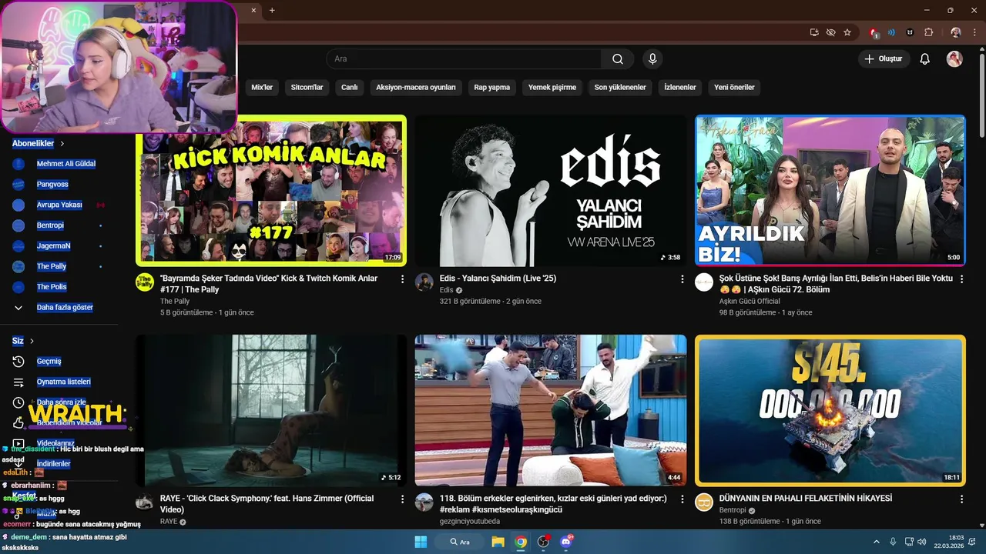
Task: Click the install app icon in address bar
Action: [814, 32]
